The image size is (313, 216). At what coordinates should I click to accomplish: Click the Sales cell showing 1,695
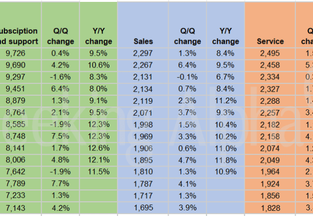(143, 208)
